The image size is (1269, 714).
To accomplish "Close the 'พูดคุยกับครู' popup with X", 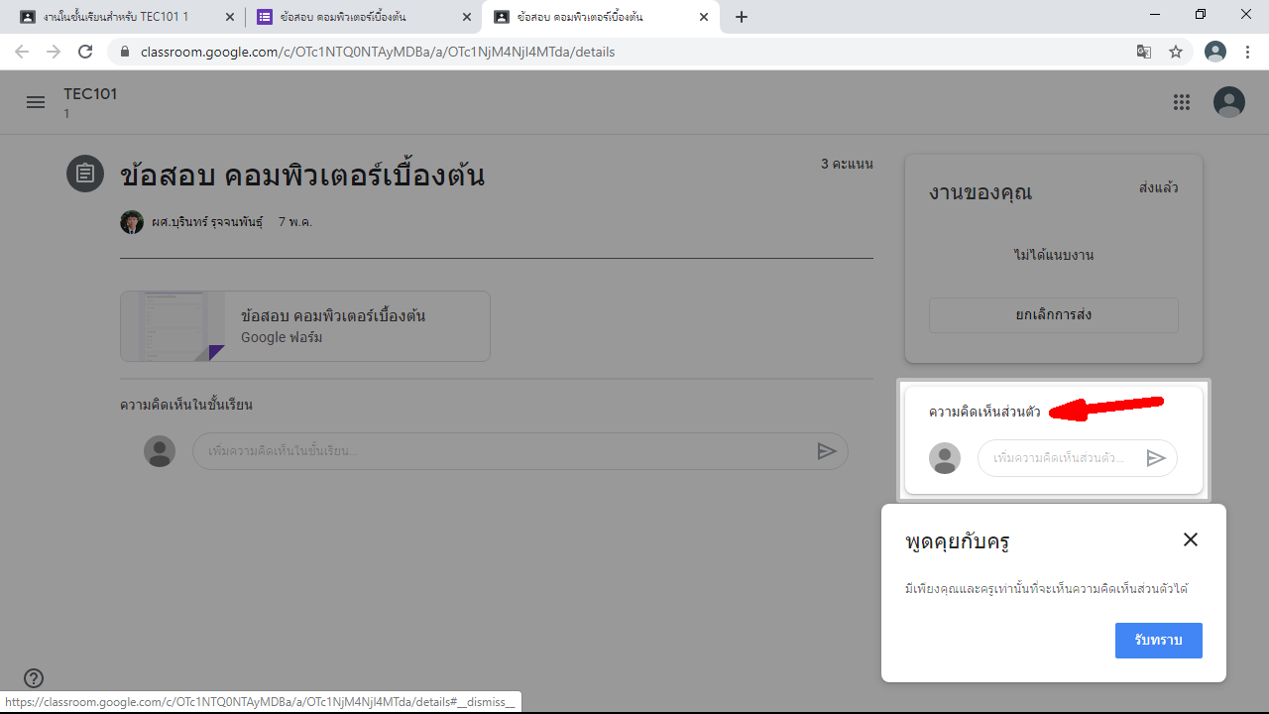I will pyautogui.click(x=1190, y=539).
